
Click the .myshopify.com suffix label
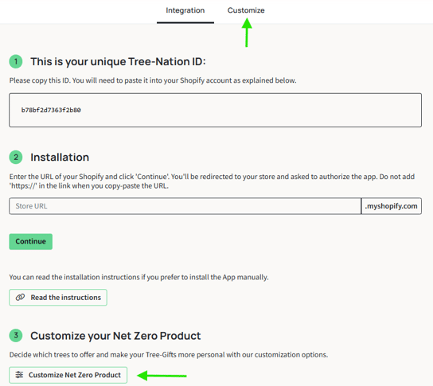[392, 206]
